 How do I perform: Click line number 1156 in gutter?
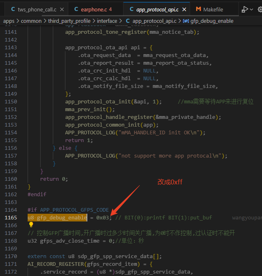point(11,148)
